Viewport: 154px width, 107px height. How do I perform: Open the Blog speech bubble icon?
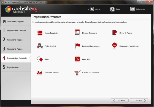(x=40, y=59)
